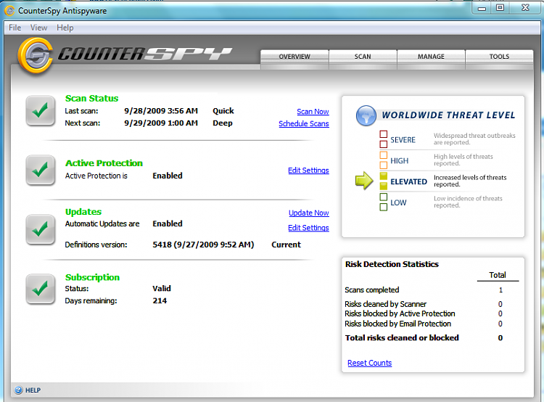Click the Update Now link
The image size is (544, 402).
click(309, 213)
